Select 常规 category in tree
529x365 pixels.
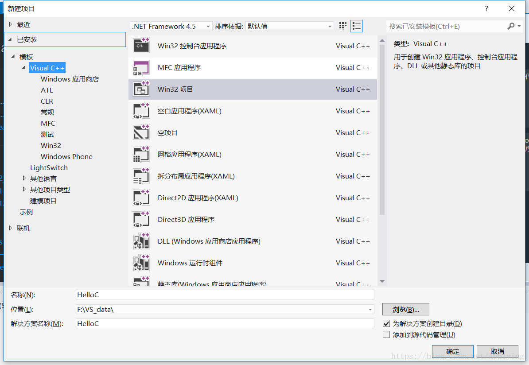point(47,113)
